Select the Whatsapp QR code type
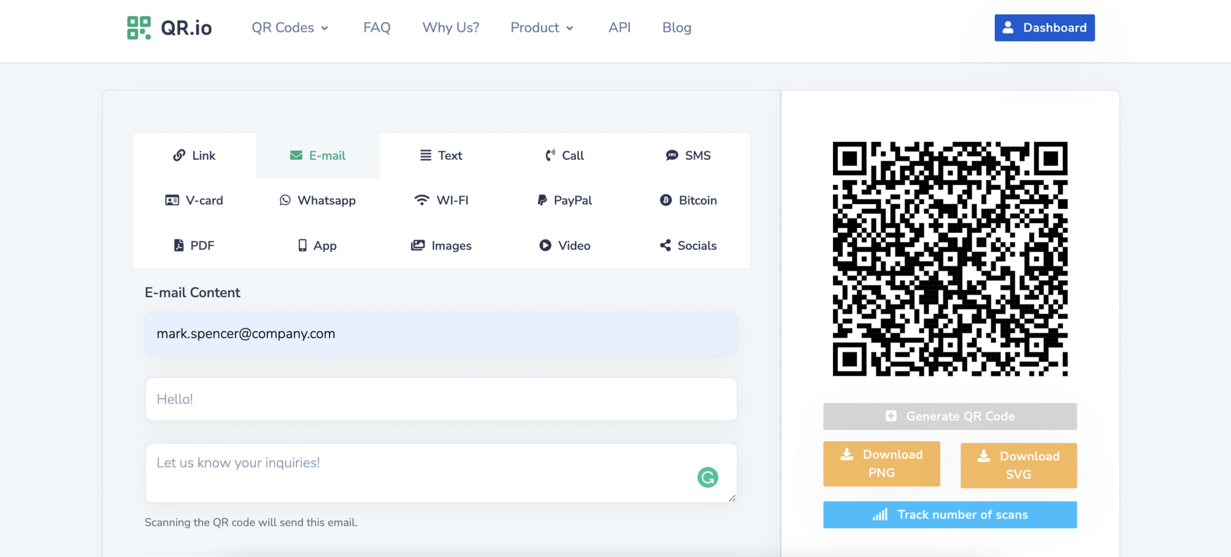The height and width of the screenshot is (557, 1231). (317, 200)
